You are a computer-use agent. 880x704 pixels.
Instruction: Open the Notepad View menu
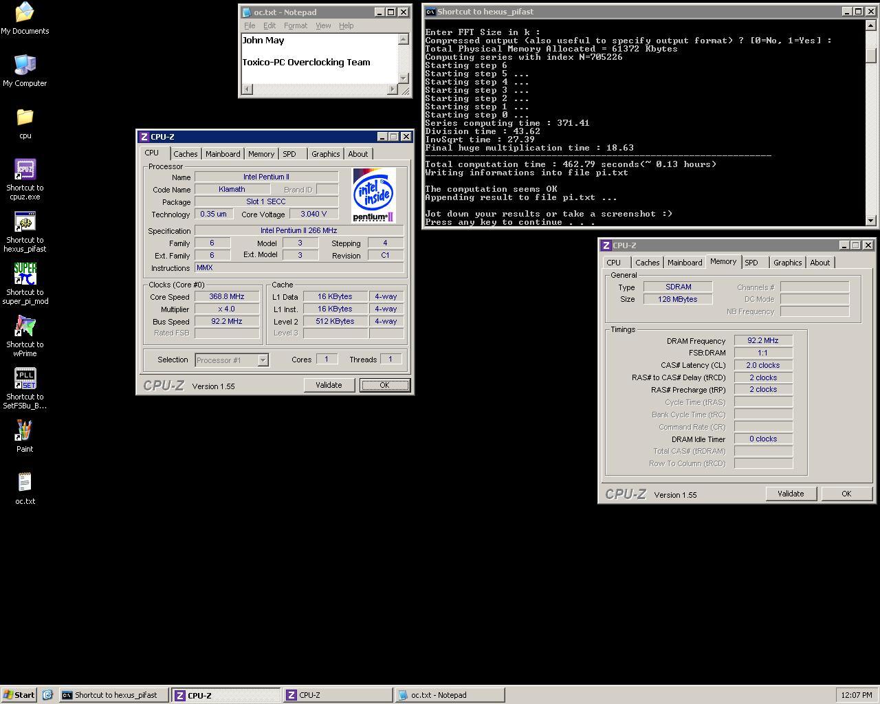coord(323,25)
